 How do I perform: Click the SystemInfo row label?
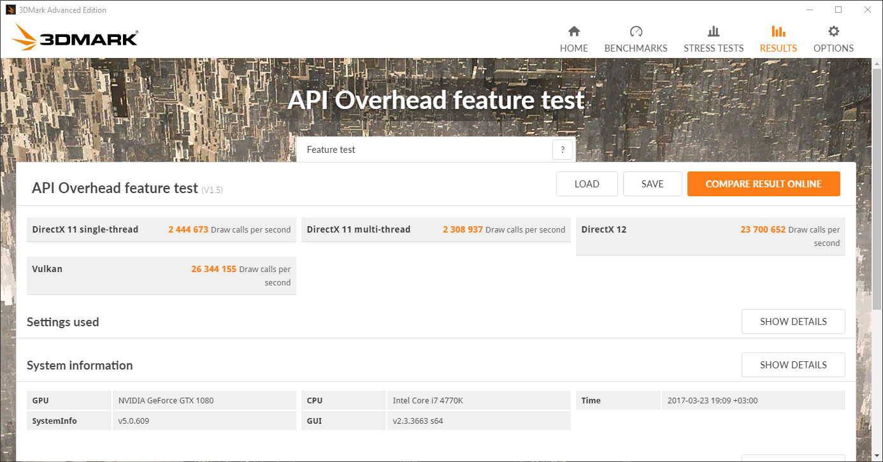coord(55,421)
